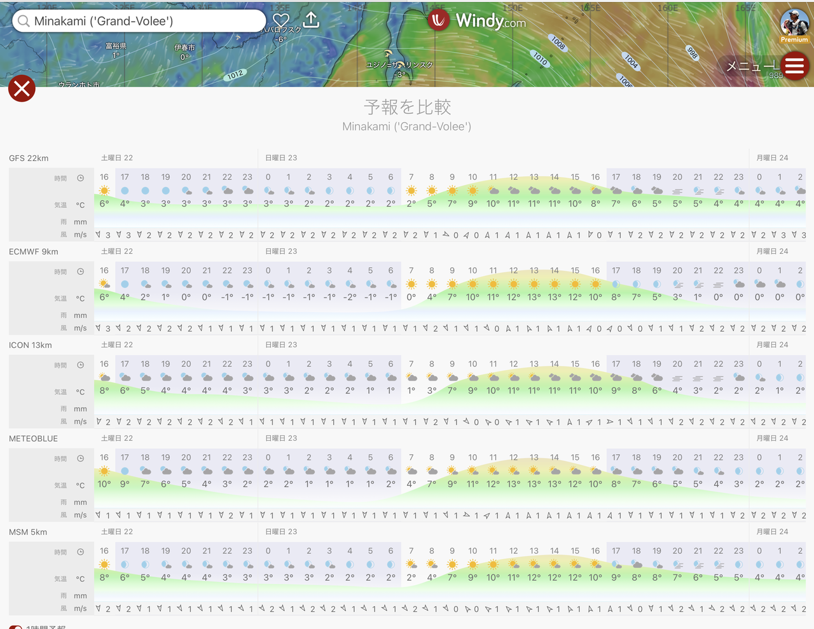Image resolution: width=814 pixels, height=629 pixels.
Task: Click the clock icon in ICON row
Action: [x=81, y=365]
